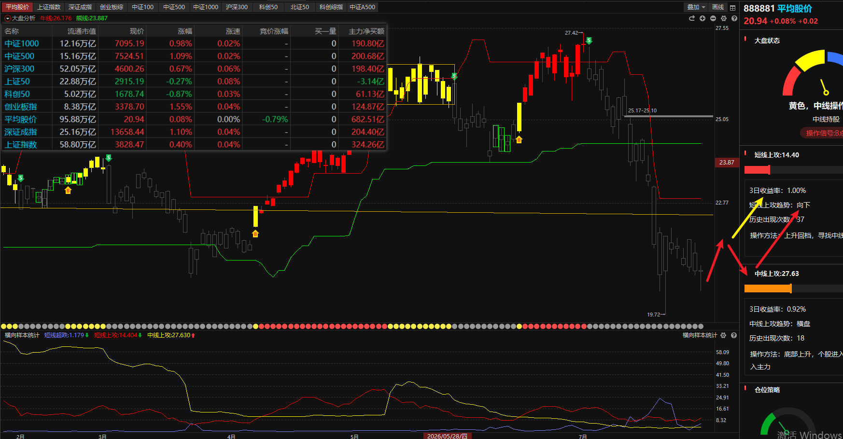Click the multi-window grid layout icon
The height and width of the screenshot is (439, 843).
tap(732, 7)
